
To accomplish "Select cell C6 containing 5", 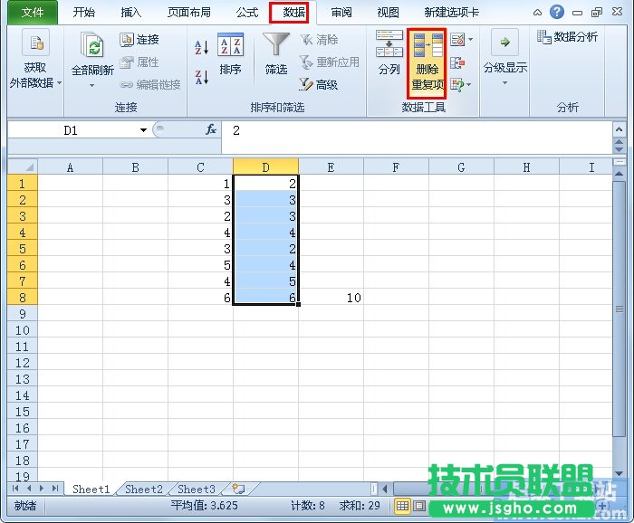I will (200, 264).
